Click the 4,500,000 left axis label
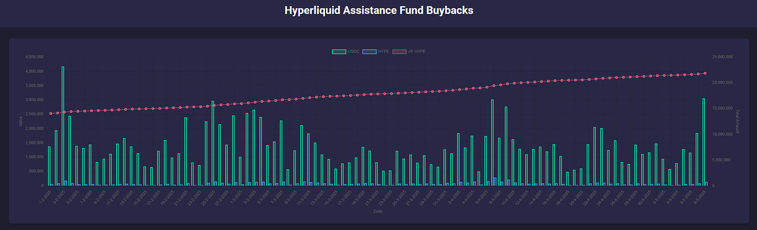This screenshot has height=230, width=757. click(x=35, y=57)
